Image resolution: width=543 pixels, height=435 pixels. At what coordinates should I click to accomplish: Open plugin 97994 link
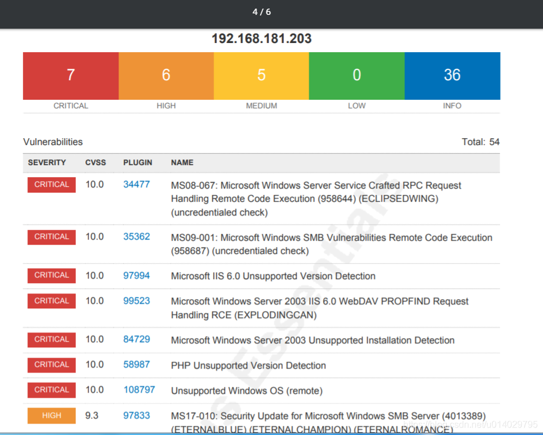(x=136, y=276)
